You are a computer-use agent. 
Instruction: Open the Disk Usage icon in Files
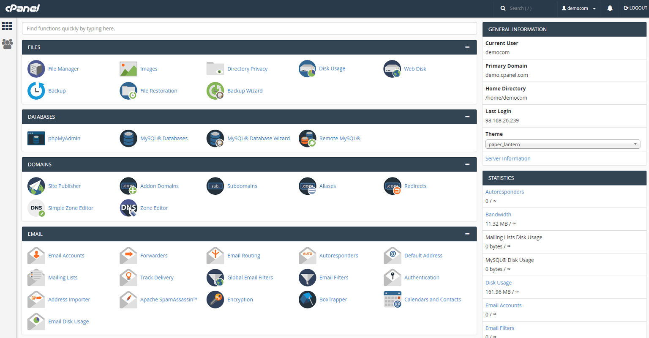pyautogui.click(x=308, y=69)
